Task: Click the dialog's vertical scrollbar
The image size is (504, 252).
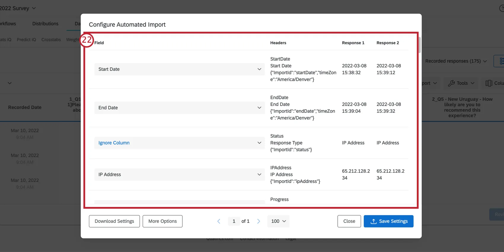Action: (x=420, y=45)
